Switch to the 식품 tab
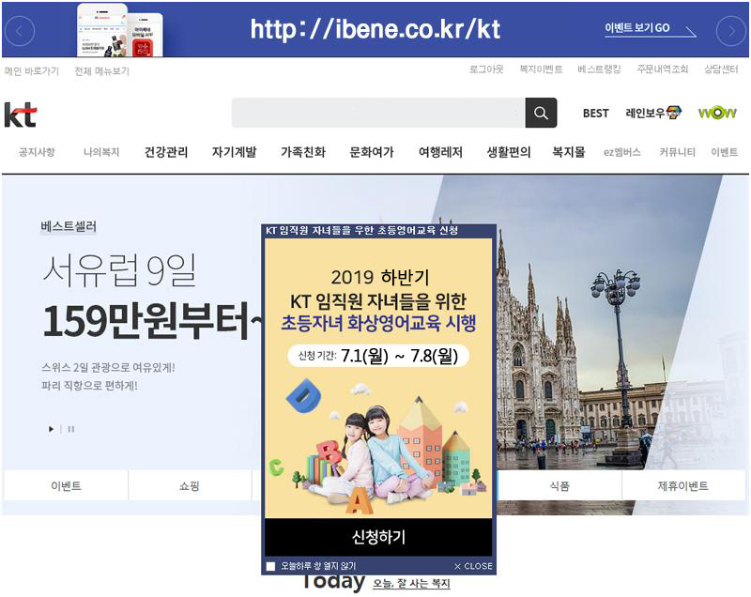 click(559, 486)
